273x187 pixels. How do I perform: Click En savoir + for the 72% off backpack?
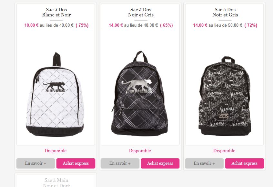pyautogui.click(x=204, y=163)
